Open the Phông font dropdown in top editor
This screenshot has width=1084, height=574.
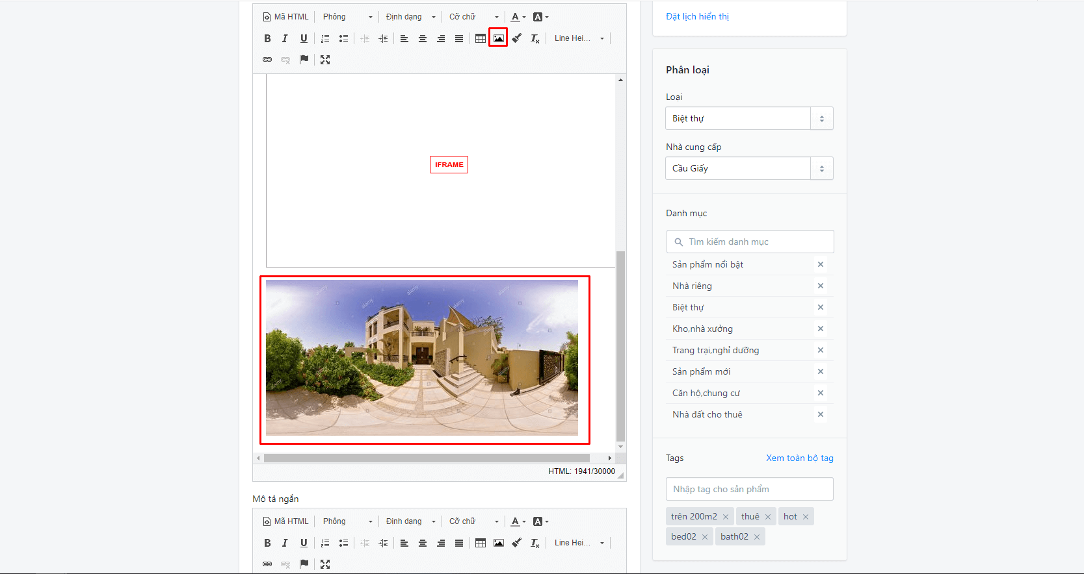[348, 17]
